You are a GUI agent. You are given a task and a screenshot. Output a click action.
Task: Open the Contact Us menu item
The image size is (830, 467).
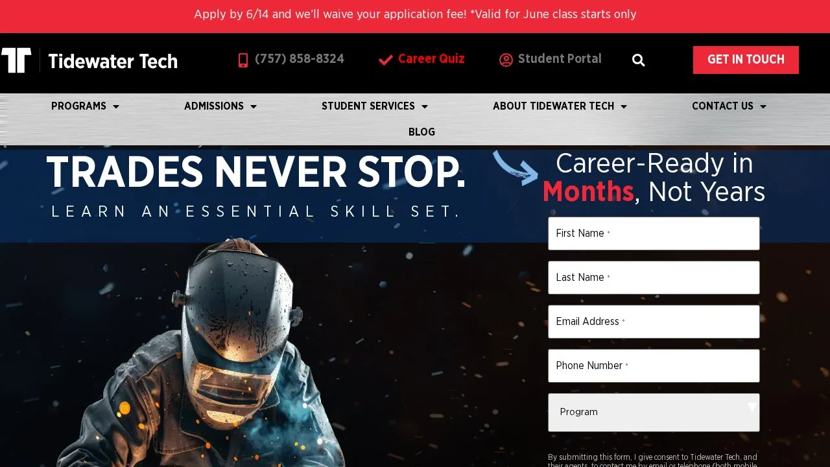(x=722, y=106)
